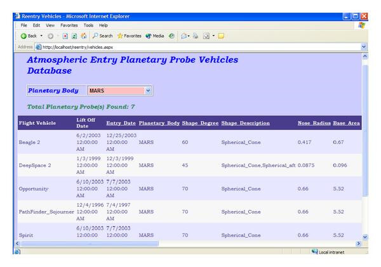Sort table by Entry Date header
Viewport: 381px width, 267px height.
(121, 123)
